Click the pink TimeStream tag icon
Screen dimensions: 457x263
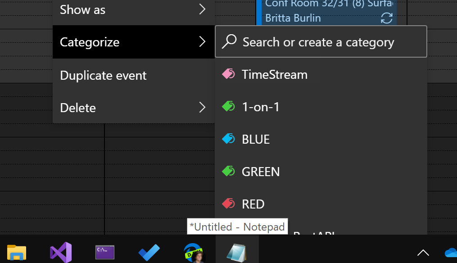(x=228, y=74)
